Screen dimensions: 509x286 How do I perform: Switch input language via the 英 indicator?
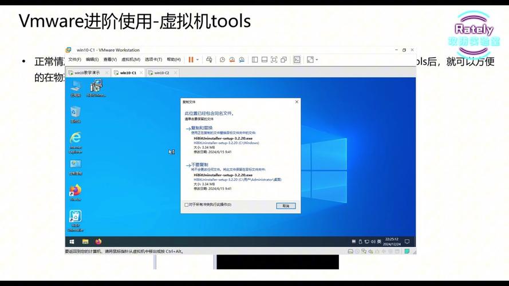click(x=379, y=241)
